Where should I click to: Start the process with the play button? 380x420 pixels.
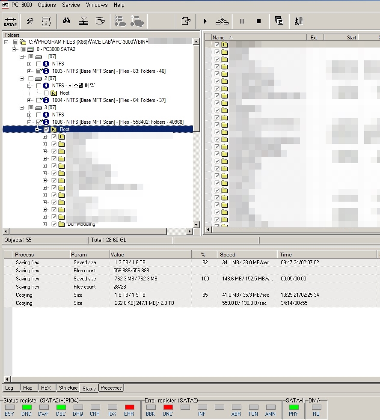(205, 21)
